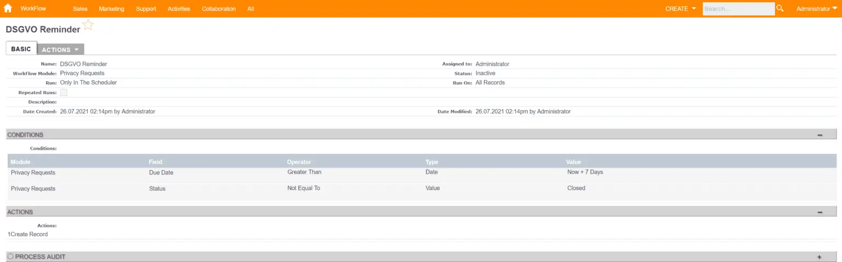Select the Value type cell in Status row
842x262 pixels.
[x=433, y=188]
